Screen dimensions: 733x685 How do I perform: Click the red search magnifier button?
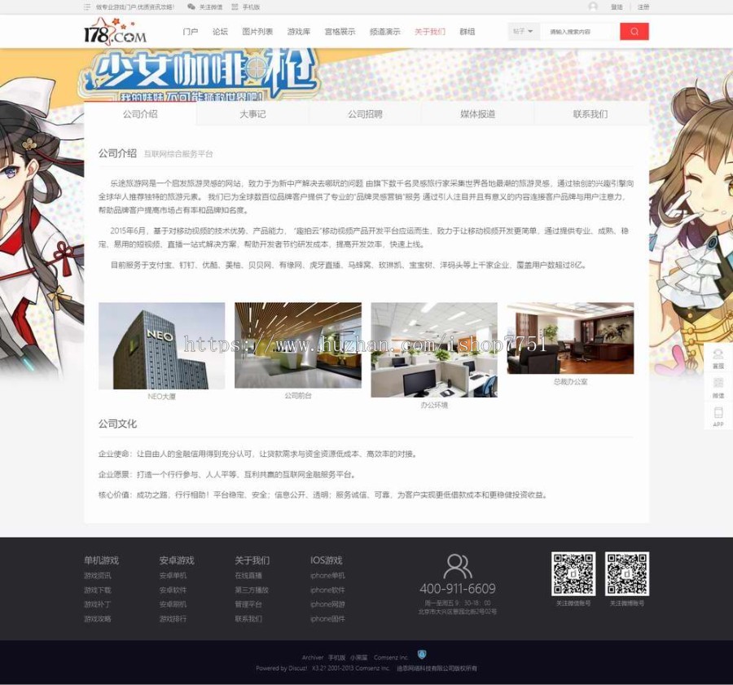pyautogui.click(x=634, y=31)
